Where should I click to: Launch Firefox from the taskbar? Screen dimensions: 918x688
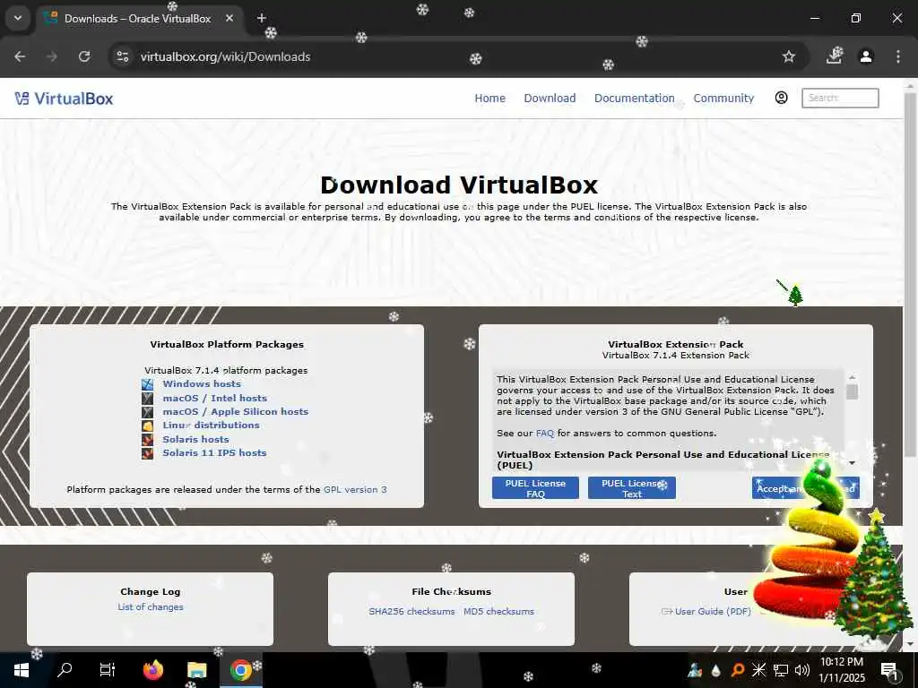tap(152, 670)
